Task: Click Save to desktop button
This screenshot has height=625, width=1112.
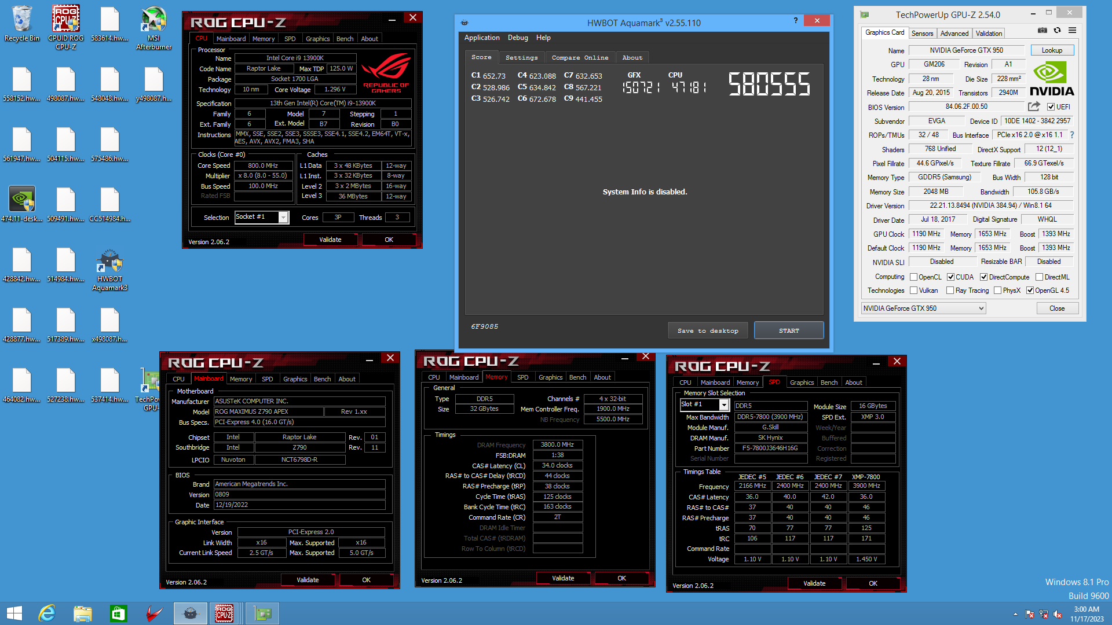Action: click(x=708, y=330)
